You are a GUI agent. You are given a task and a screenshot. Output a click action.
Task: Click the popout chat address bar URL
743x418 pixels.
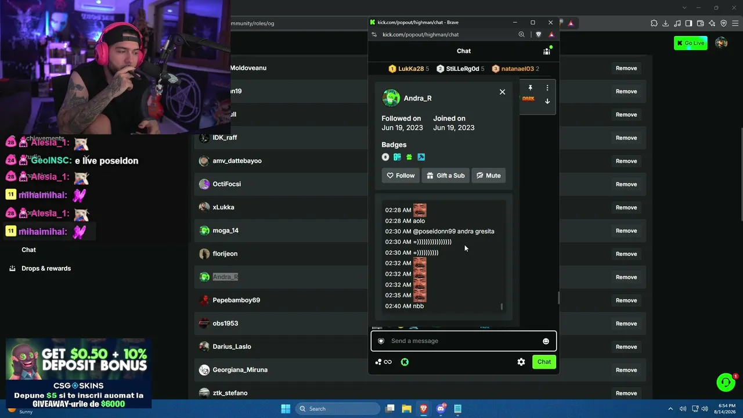coord(421,34)
